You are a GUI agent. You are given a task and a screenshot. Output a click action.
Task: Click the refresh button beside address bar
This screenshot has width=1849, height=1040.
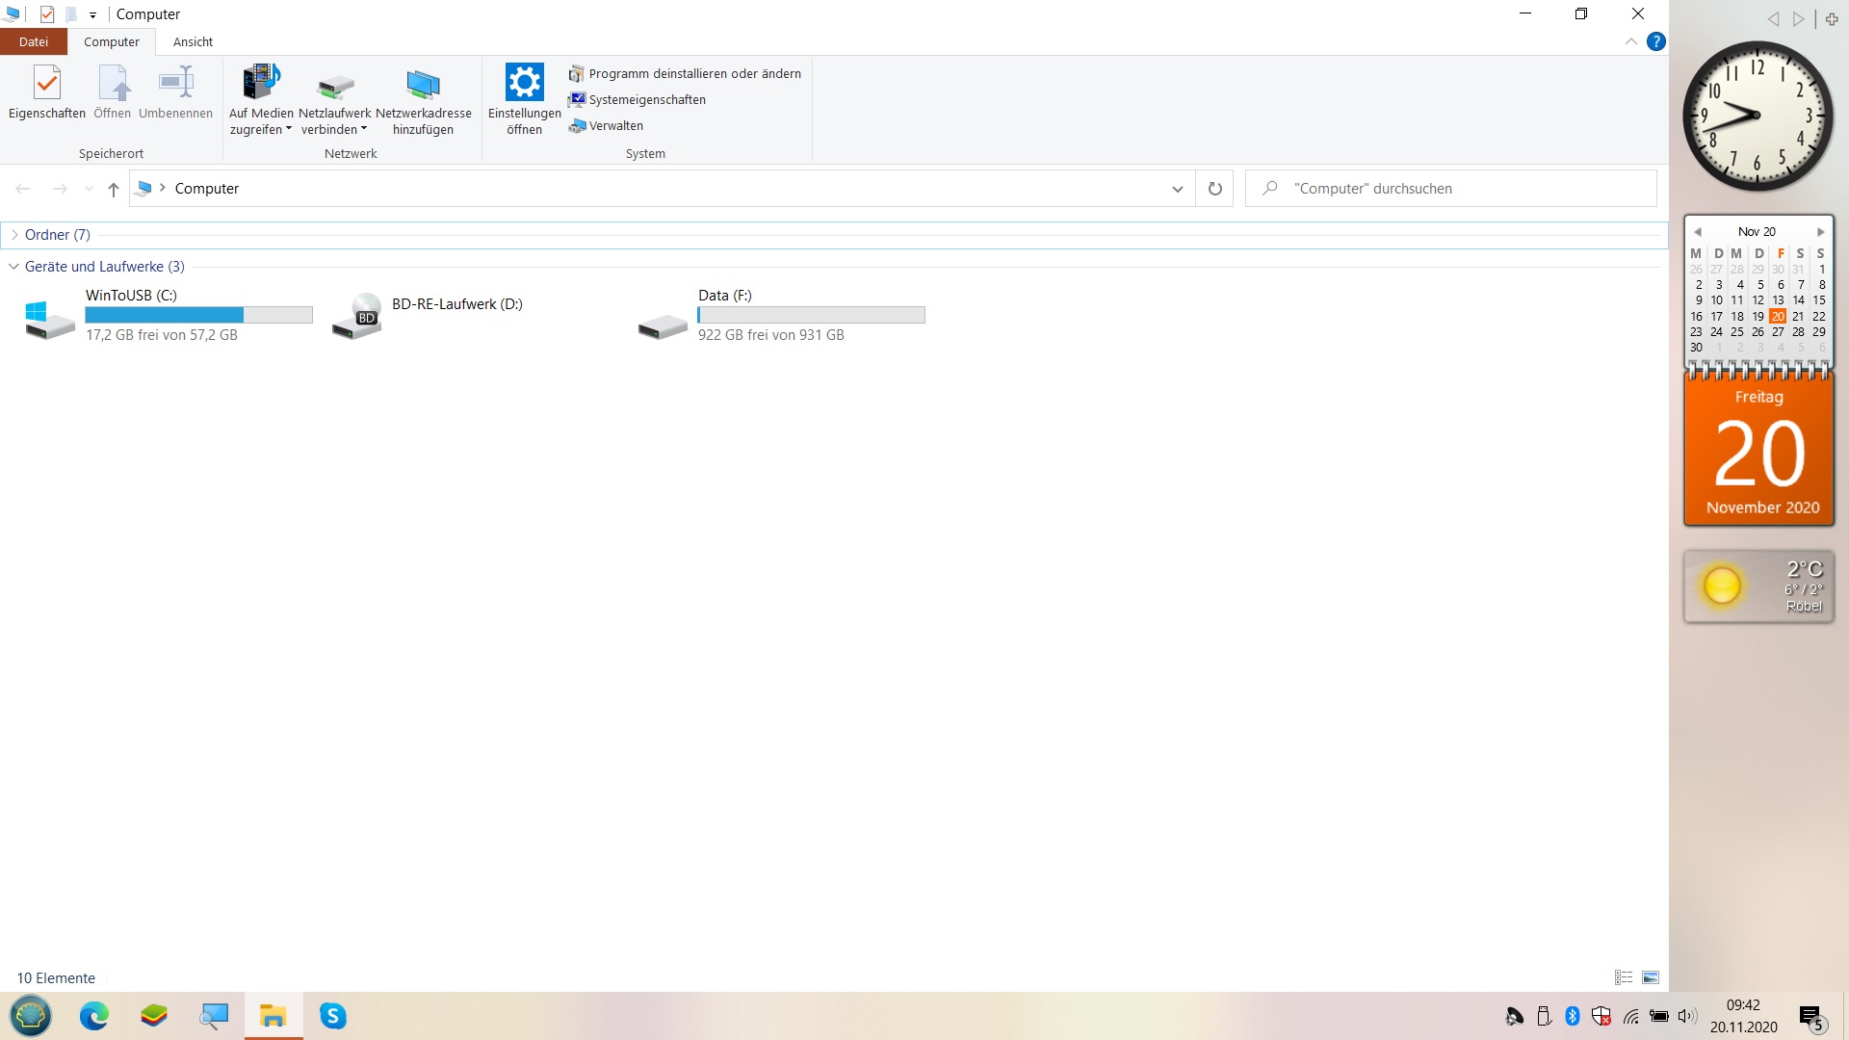(x=1214, y=189)
